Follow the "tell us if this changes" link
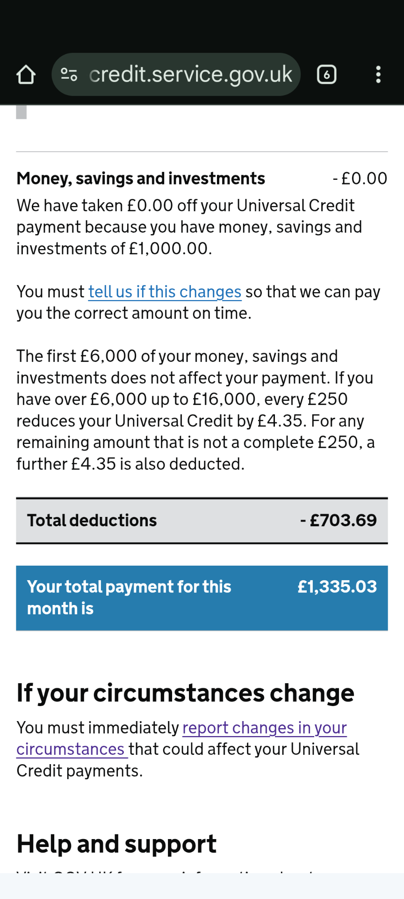 [x=165, y=292]
